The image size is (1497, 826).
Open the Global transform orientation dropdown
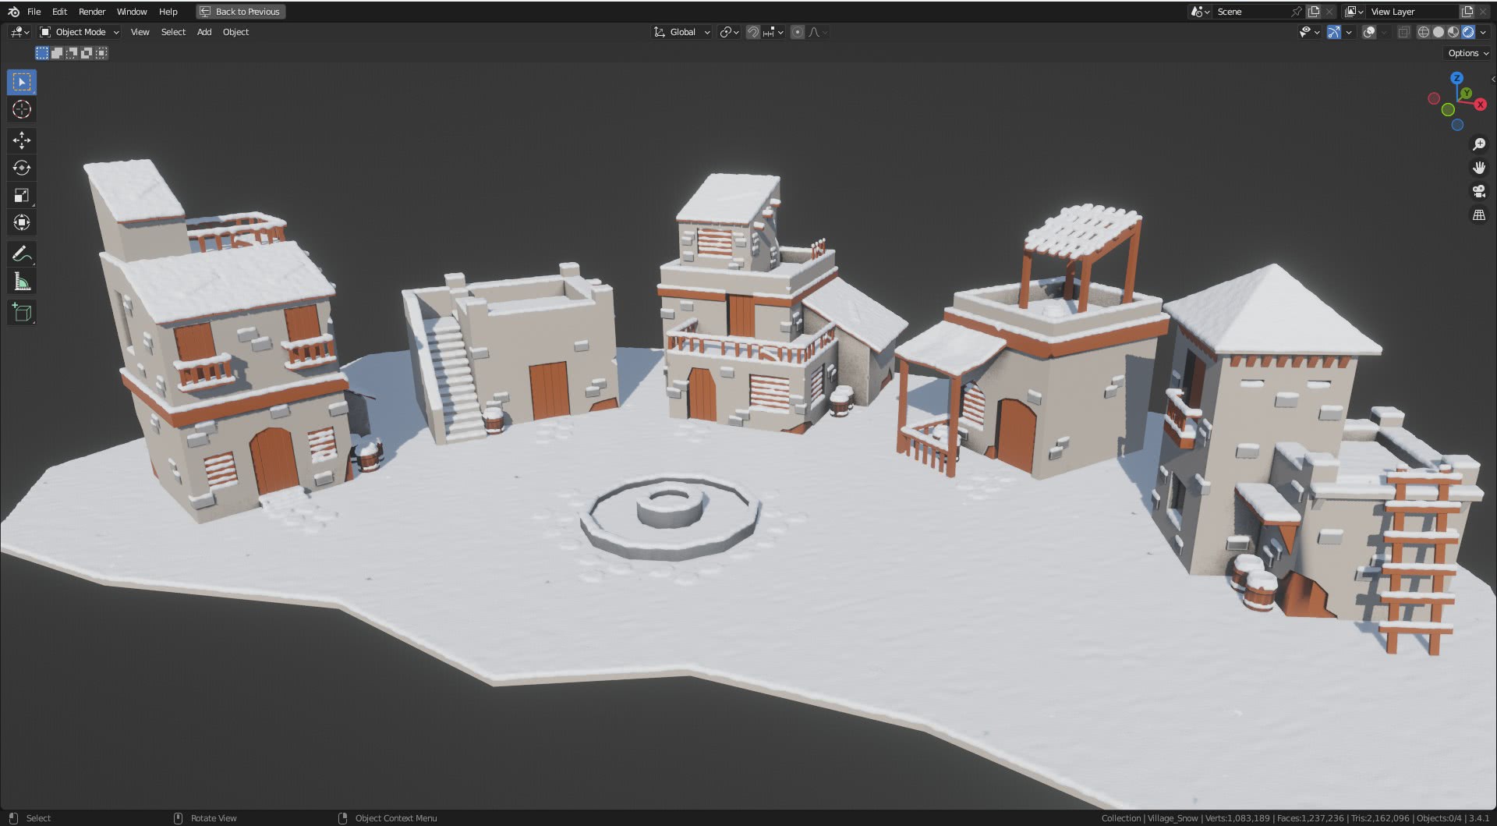682,32
